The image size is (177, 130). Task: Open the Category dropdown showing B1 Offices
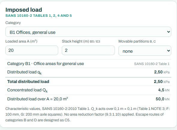(x=88, y=32)
